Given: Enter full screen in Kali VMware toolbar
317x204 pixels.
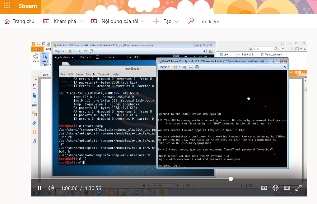Looking at the screenshot, I should 85,51.
